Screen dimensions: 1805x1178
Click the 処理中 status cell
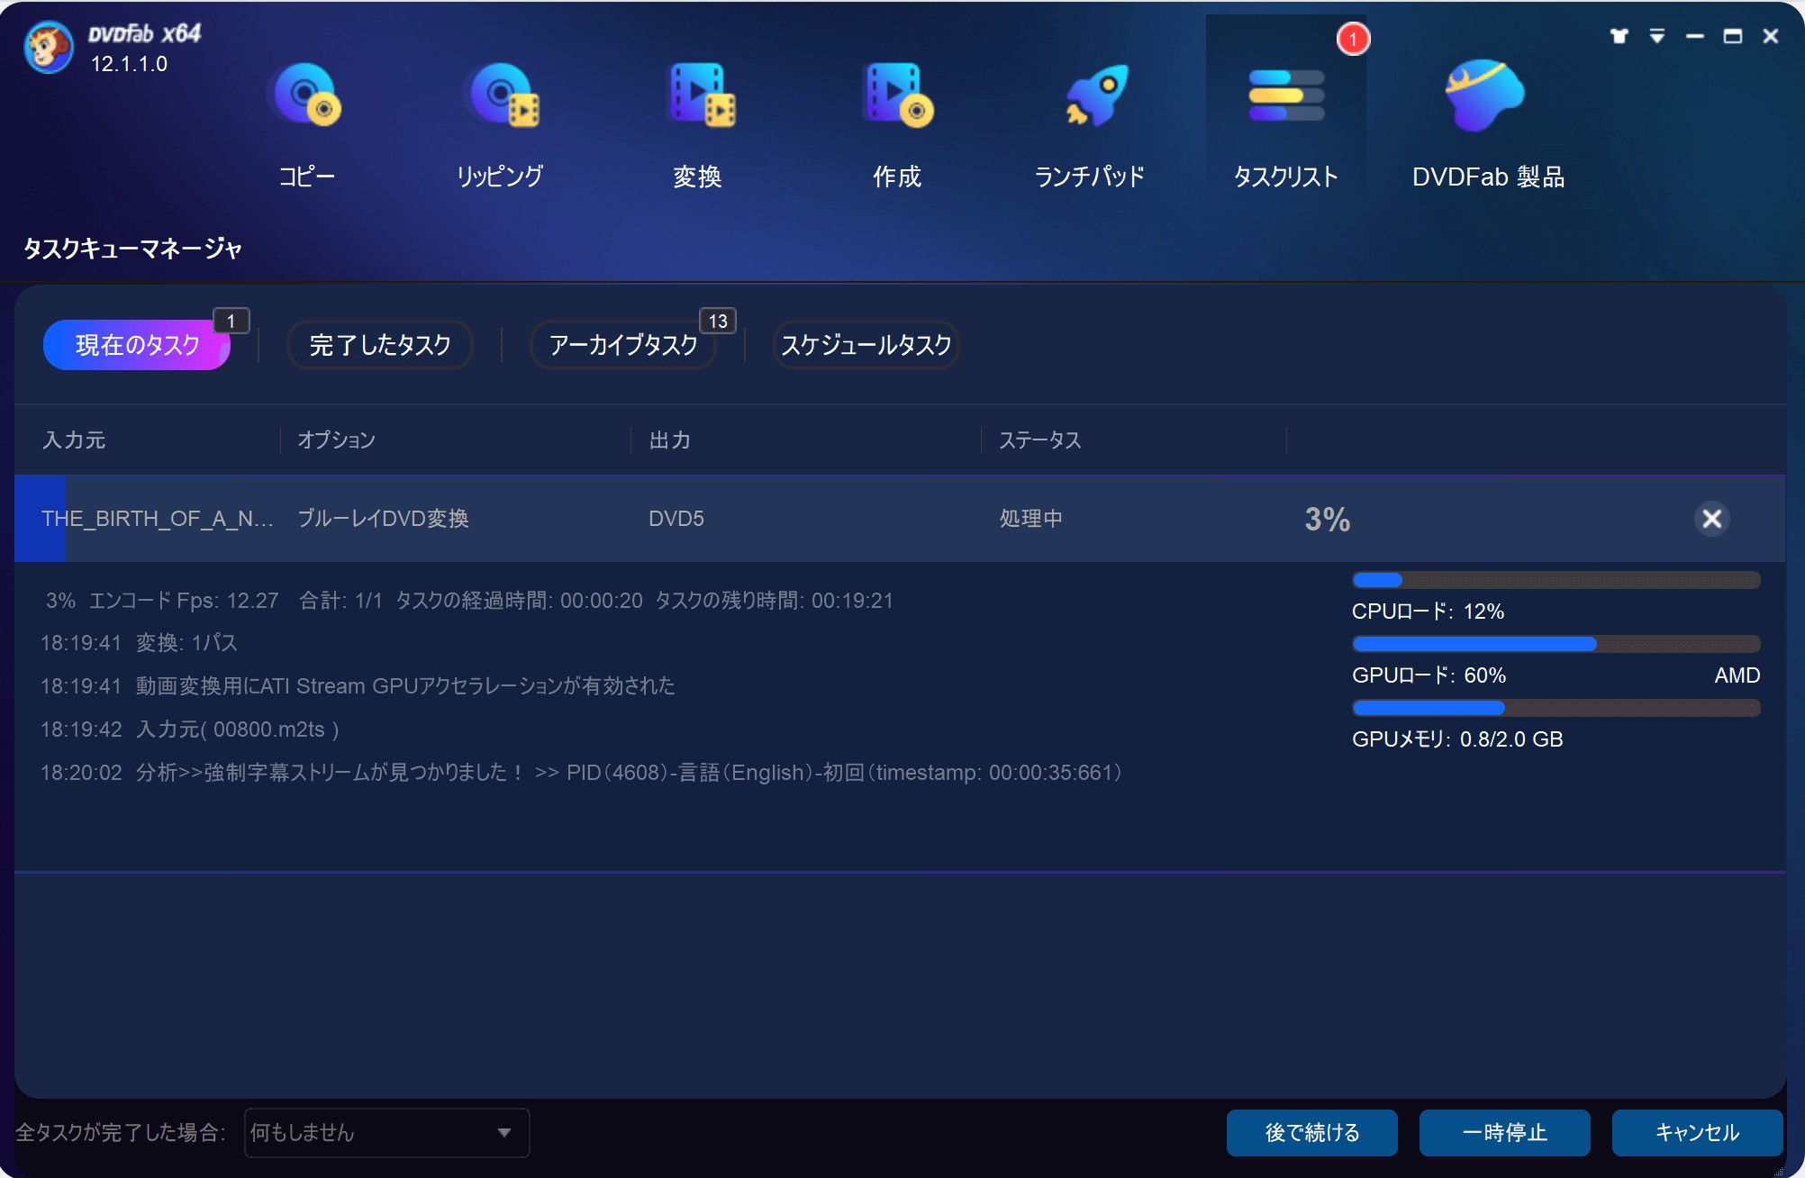(x=1031, y=519)
